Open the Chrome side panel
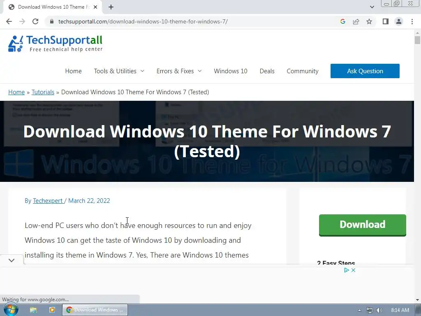 pos(386,21)
